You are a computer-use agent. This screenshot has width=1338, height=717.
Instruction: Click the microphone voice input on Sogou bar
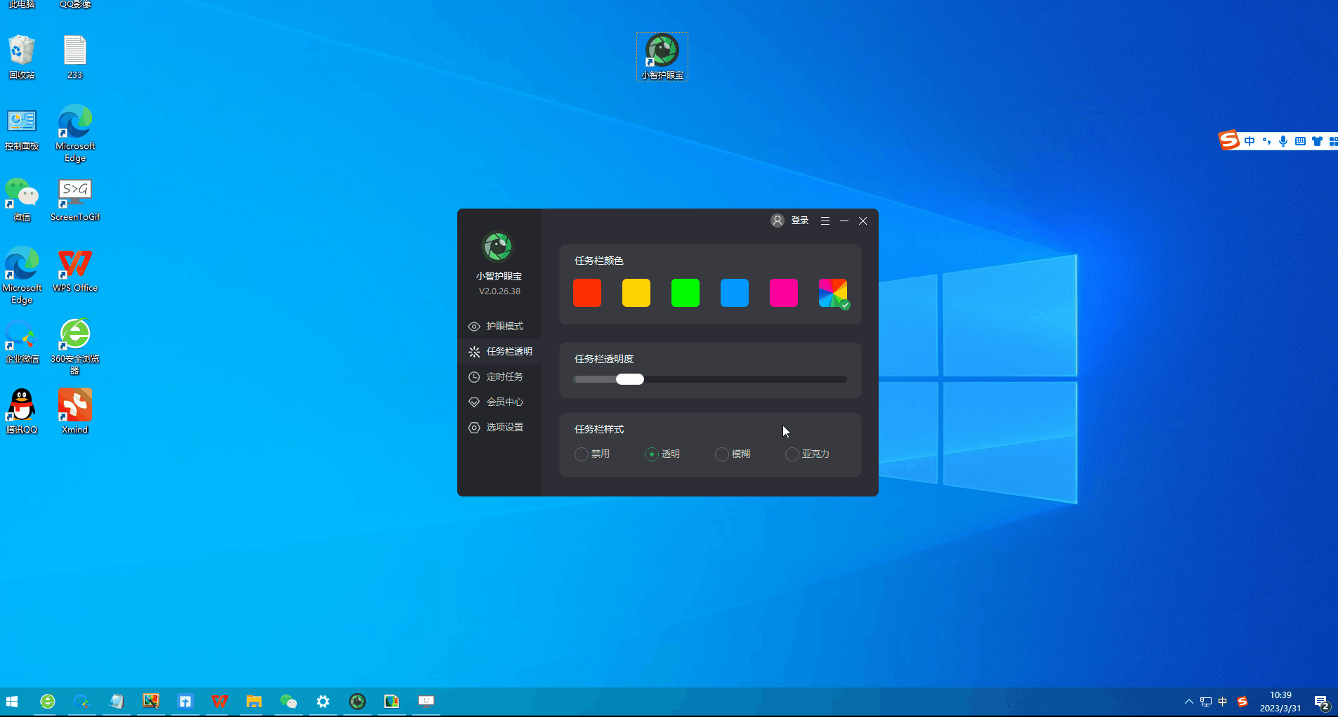[1283, 141]
